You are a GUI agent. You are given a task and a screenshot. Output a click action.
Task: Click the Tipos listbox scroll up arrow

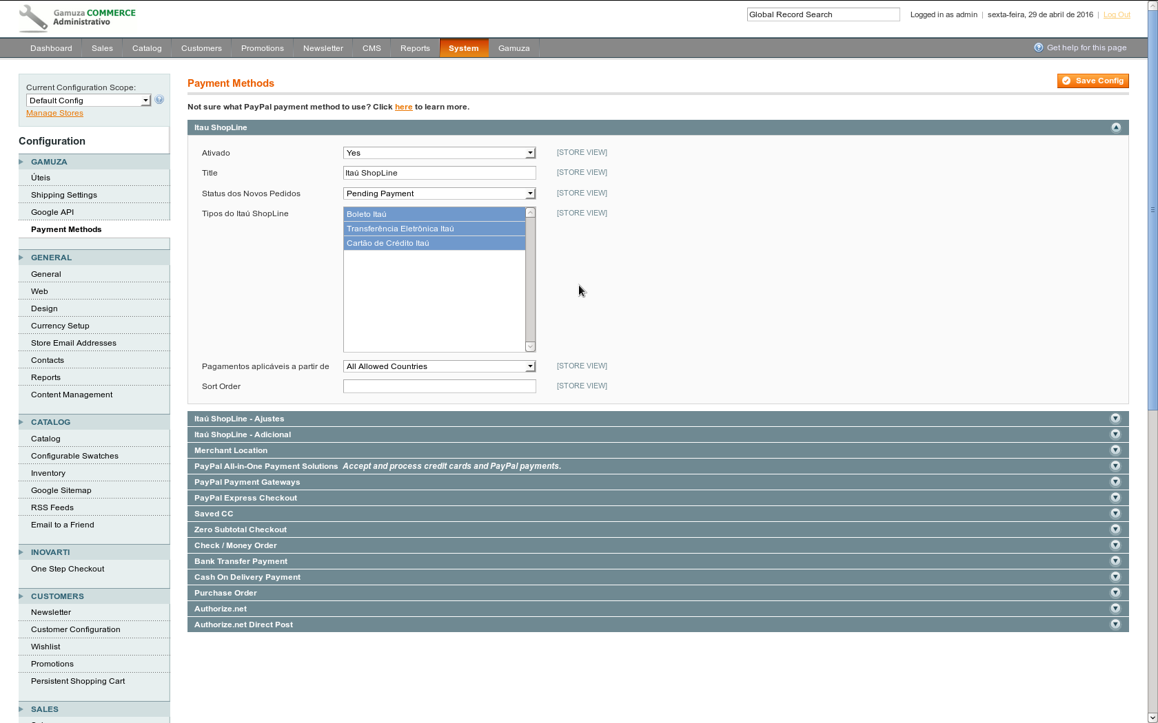(x=530, y=212)
